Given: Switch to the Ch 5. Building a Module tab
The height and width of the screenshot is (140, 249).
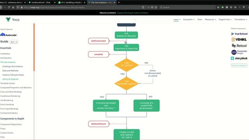Looking at the screenshot, I should coord(72,3).
